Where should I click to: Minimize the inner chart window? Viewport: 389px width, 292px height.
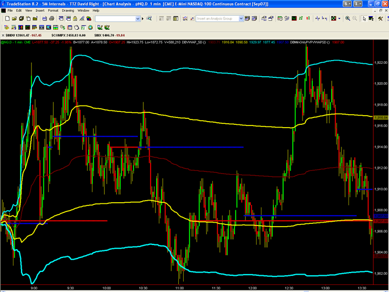pyautogui.click(x=375, y=11)
